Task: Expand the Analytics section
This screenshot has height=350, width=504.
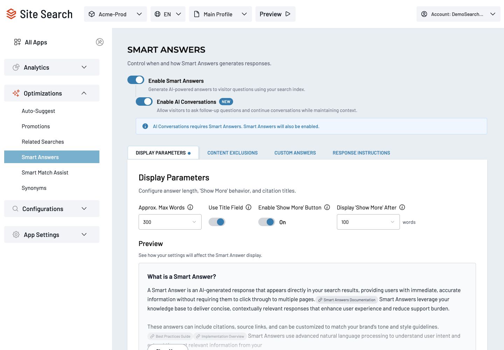Action: pos(52,67)
